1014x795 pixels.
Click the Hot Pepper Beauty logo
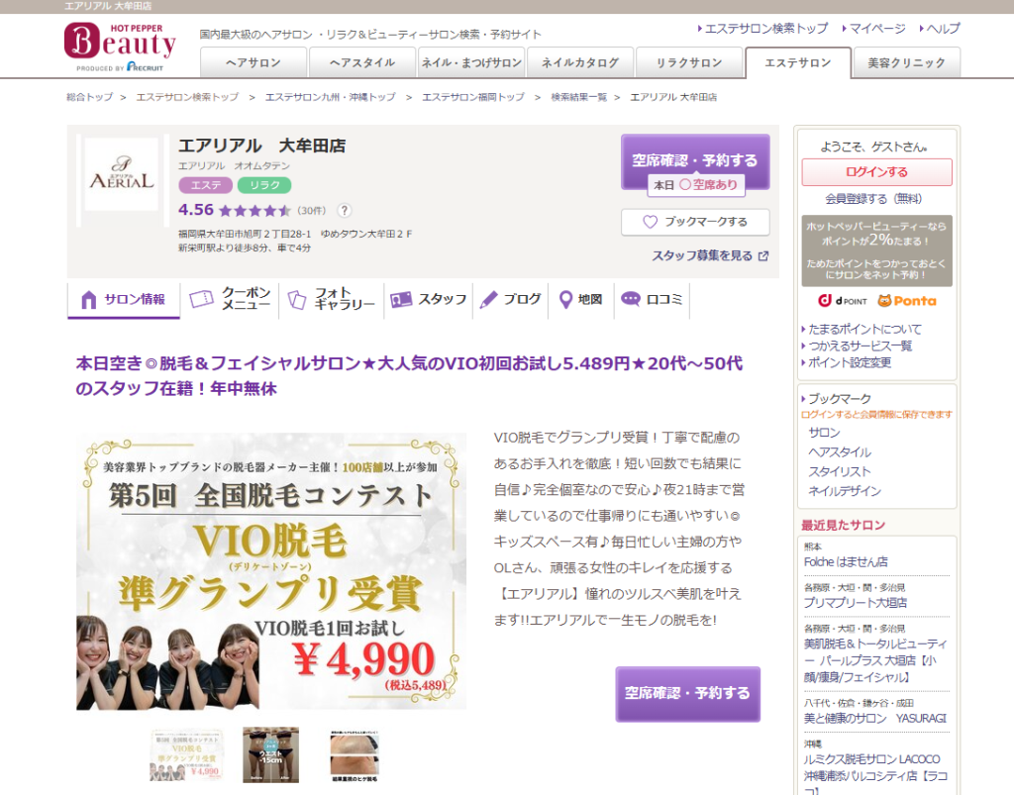120,46
